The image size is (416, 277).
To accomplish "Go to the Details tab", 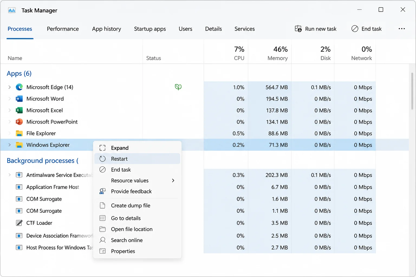I will (213, 29).
